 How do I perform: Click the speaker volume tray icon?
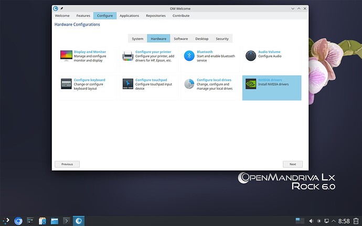311,221
